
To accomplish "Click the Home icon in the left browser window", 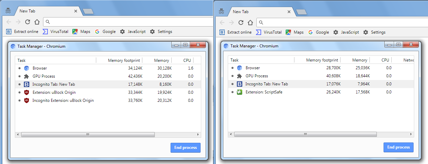I will pos(37,22).
